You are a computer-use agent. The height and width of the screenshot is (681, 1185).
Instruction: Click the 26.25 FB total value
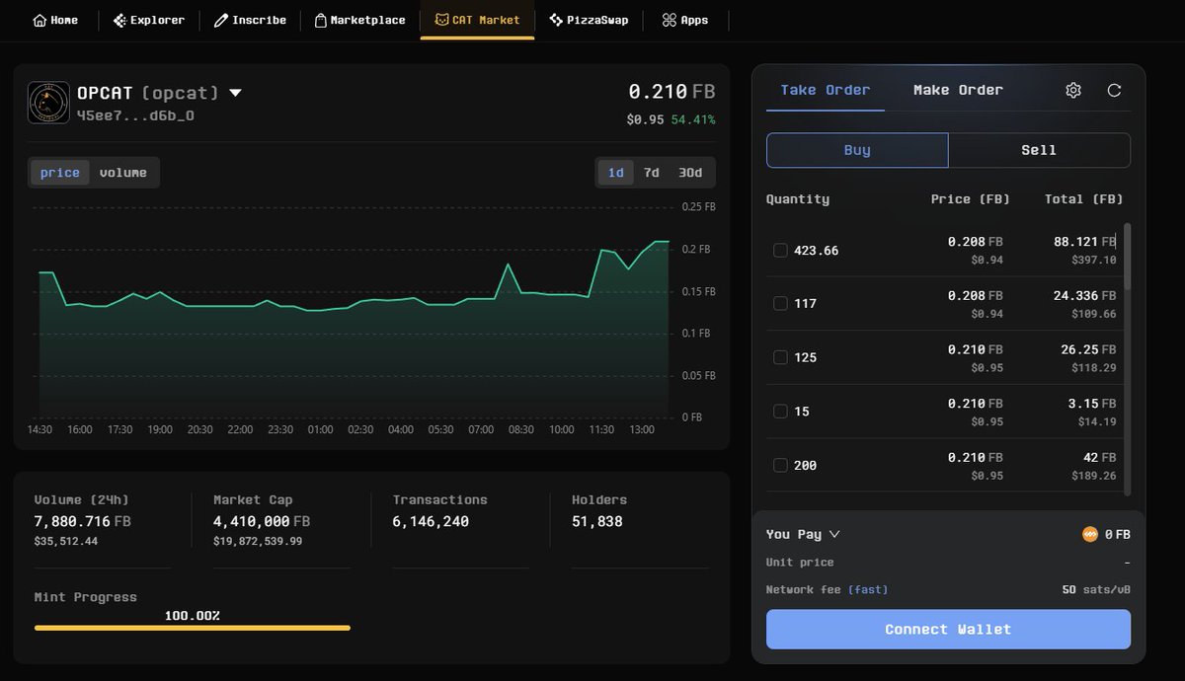pos(1088,349)
